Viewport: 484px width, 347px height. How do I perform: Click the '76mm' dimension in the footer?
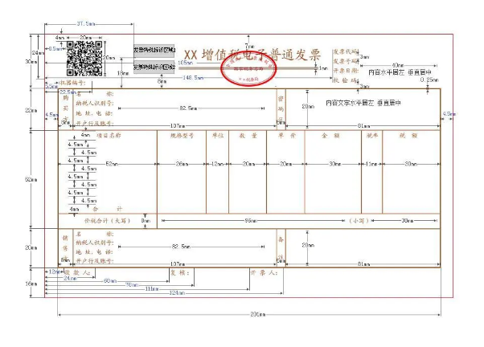[x=132, y=284]
